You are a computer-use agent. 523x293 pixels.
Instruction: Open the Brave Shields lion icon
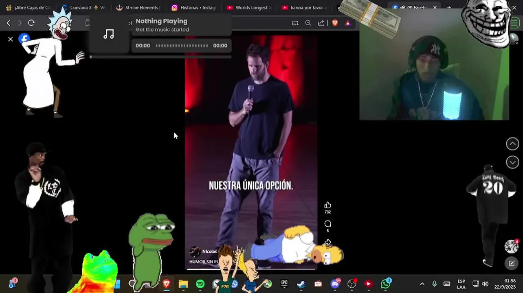[x=335, y=23]
